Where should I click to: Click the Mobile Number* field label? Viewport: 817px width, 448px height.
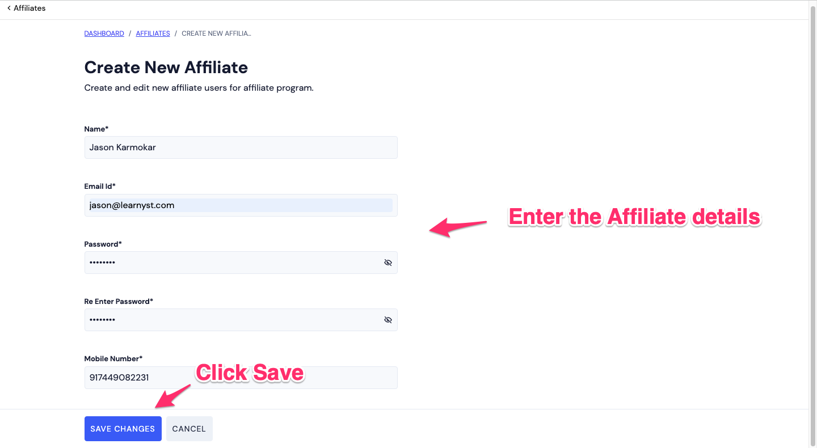coord(113,359)
